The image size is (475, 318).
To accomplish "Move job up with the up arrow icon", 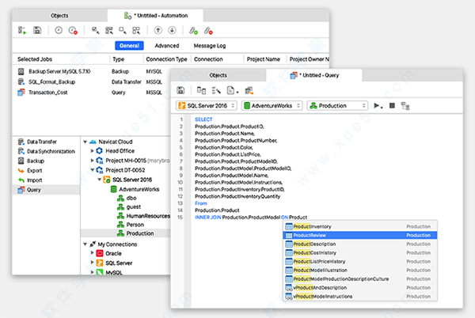I will (x=158, y=30).
